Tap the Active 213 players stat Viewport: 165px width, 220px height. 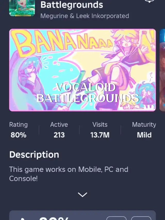[59, 130]
